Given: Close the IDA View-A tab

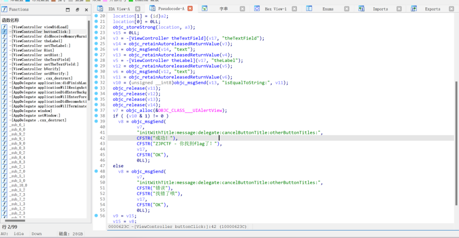Looking at the screenshot, I should [137, 9].
